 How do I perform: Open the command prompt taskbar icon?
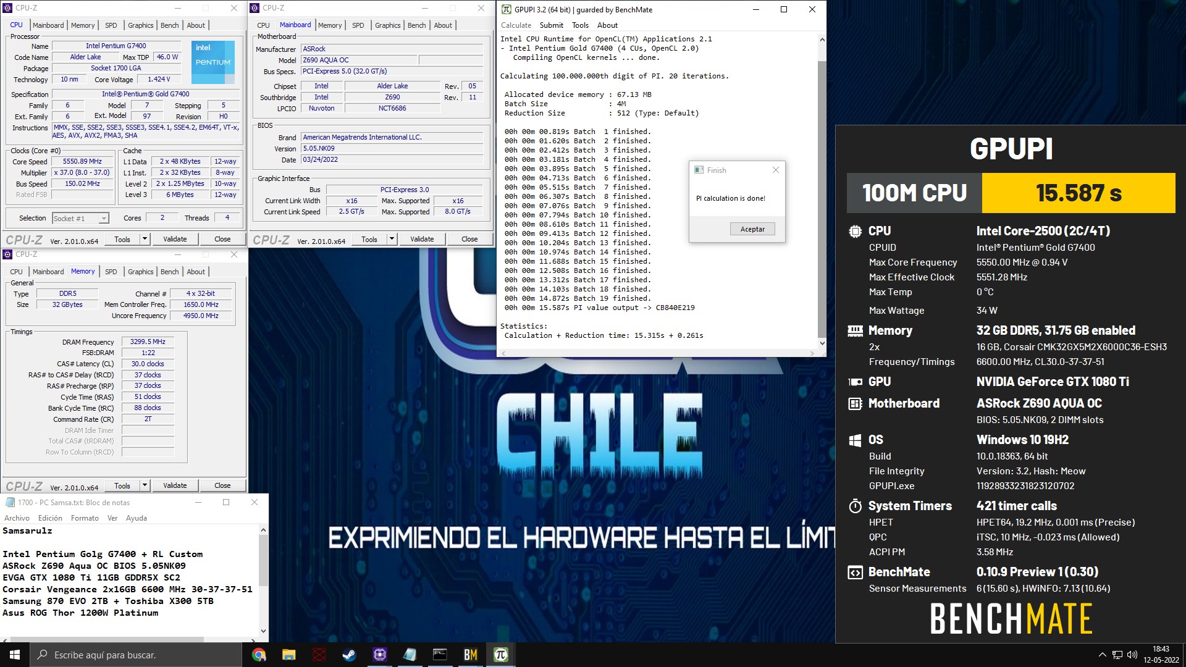(440, 655)
